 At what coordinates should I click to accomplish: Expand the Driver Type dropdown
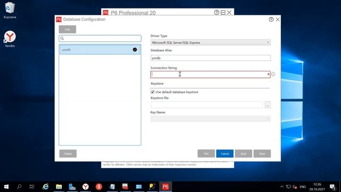coord(268,42)
